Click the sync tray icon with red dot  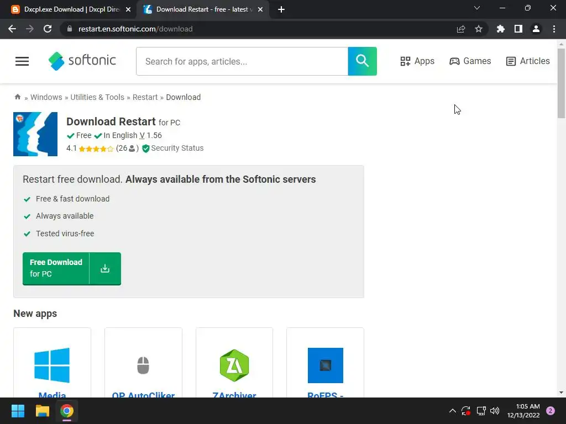465,411
